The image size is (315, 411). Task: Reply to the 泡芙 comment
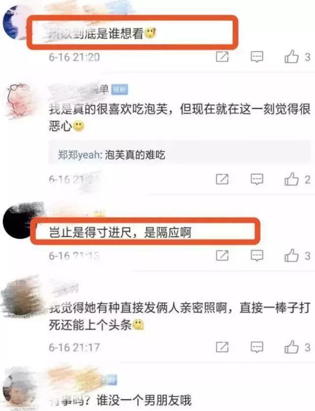coord(257,179)
